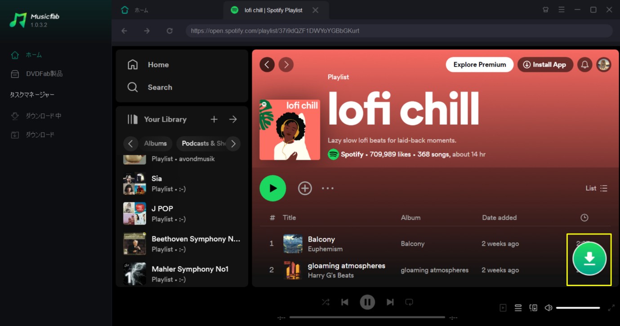Open the Sia playlist
The image size is (620, 326).
pyautogui.click(x=182, y=183)
